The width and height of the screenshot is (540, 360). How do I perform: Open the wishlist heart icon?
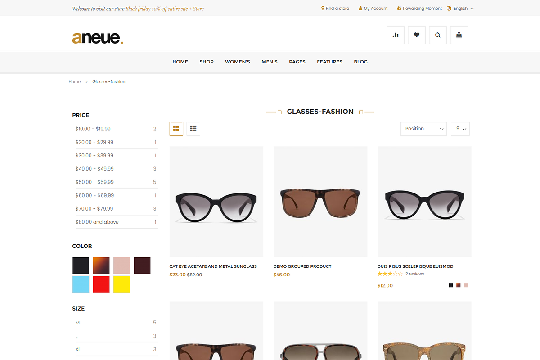[417, 35]
